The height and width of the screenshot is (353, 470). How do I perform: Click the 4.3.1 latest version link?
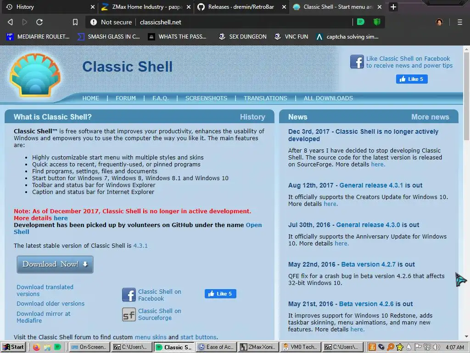tap(140, 245)
